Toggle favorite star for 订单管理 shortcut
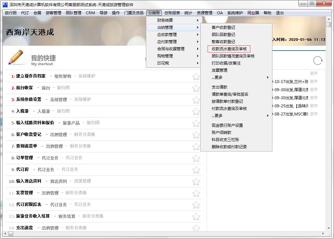Screen dimensions: 334x239 (196, 158)
